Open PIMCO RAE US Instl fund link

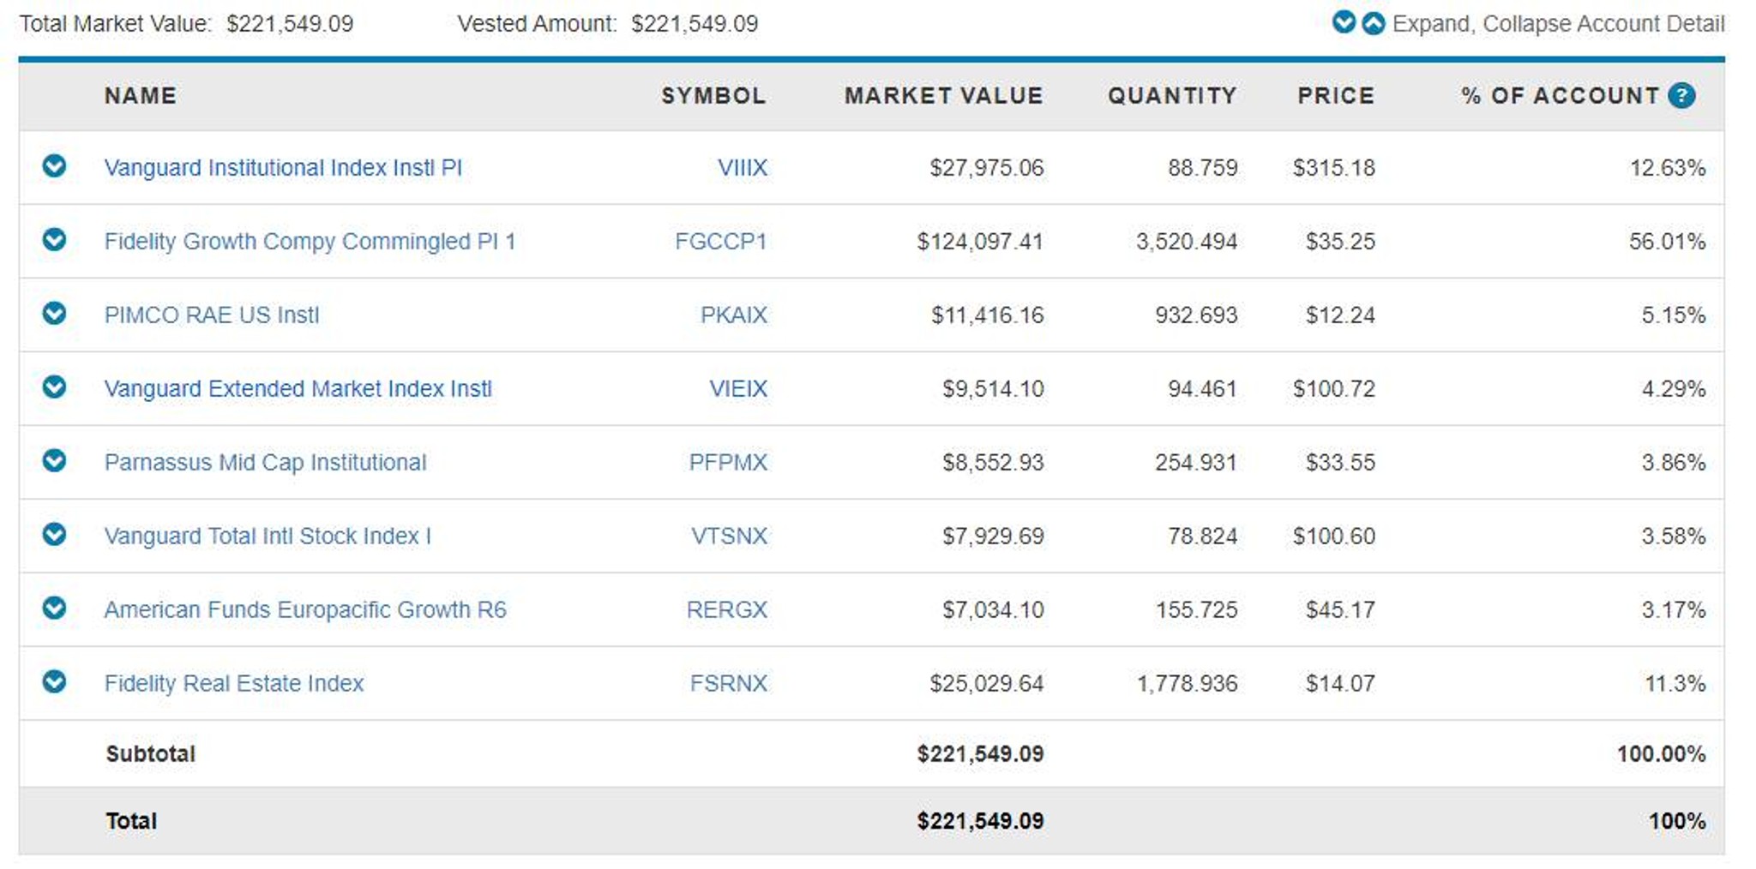pos(212,315)
